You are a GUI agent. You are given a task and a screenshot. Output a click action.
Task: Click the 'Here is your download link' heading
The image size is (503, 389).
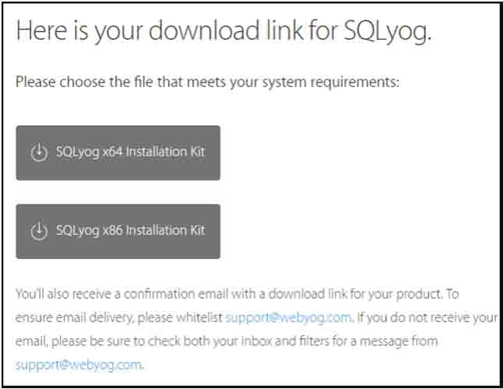click(x=223, y=31)
